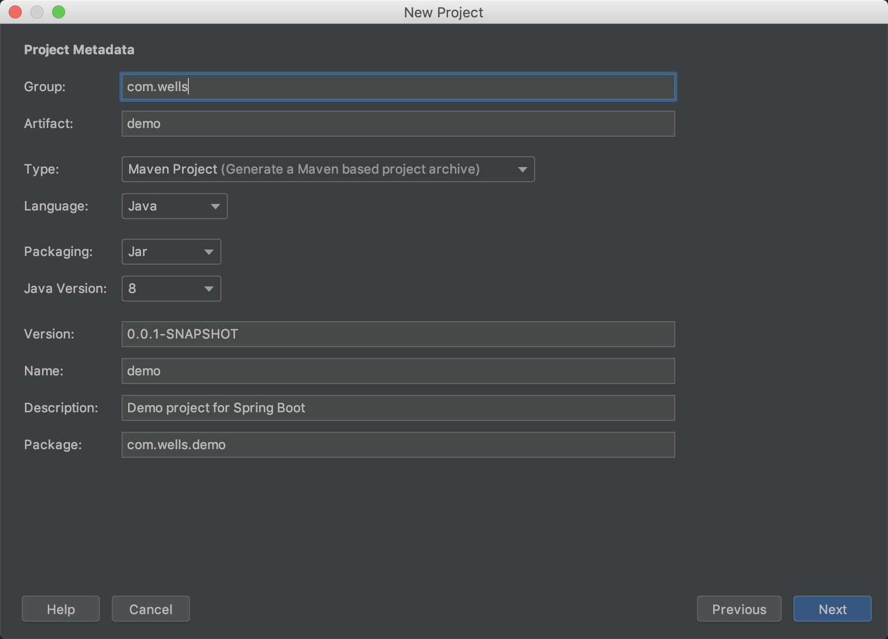The height and width of the screenshot is (639, 888).
Task: Focus the Artifact input field
Action: pyautogui.click(x=398, y=124)
